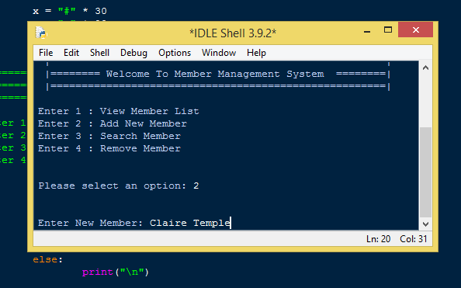
Task: Click the IDLE Shell 3.9.2 title bar text
Action: (x=233, y=33)
